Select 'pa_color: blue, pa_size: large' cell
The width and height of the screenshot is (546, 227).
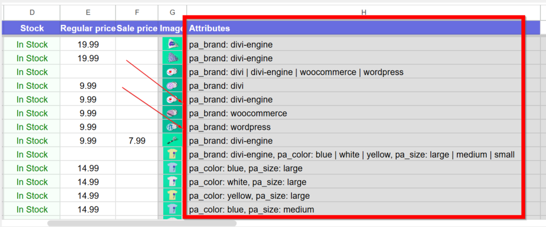coord(363,169)
